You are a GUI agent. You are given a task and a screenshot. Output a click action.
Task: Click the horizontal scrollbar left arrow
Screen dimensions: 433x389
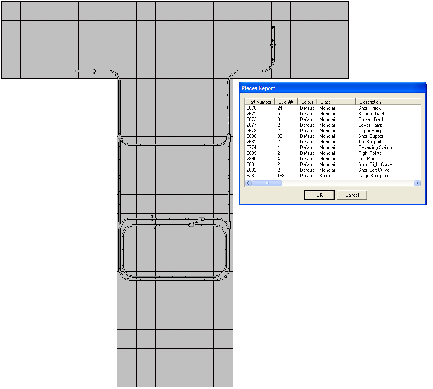248,183
